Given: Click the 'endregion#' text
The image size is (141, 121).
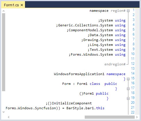Looking at the screenshot, I should (115, 64).
